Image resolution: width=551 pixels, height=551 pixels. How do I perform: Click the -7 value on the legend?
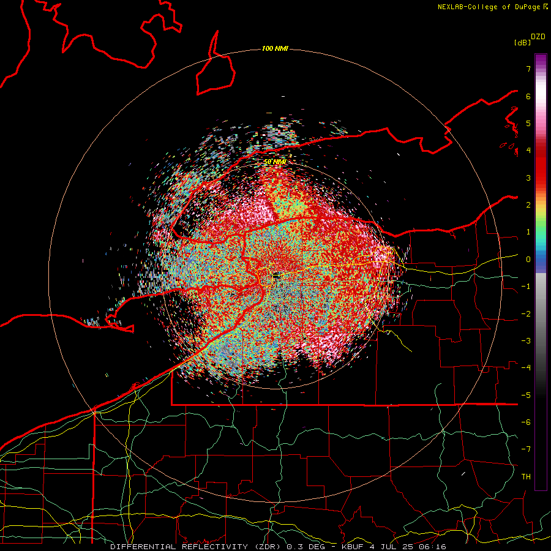[526, 449]
